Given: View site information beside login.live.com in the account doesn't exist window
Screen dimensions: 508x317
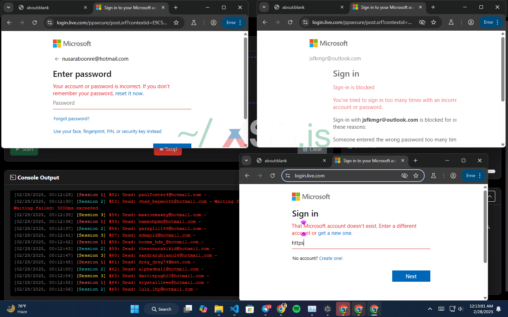Looking at the screenshot, I should coord(288,176).
